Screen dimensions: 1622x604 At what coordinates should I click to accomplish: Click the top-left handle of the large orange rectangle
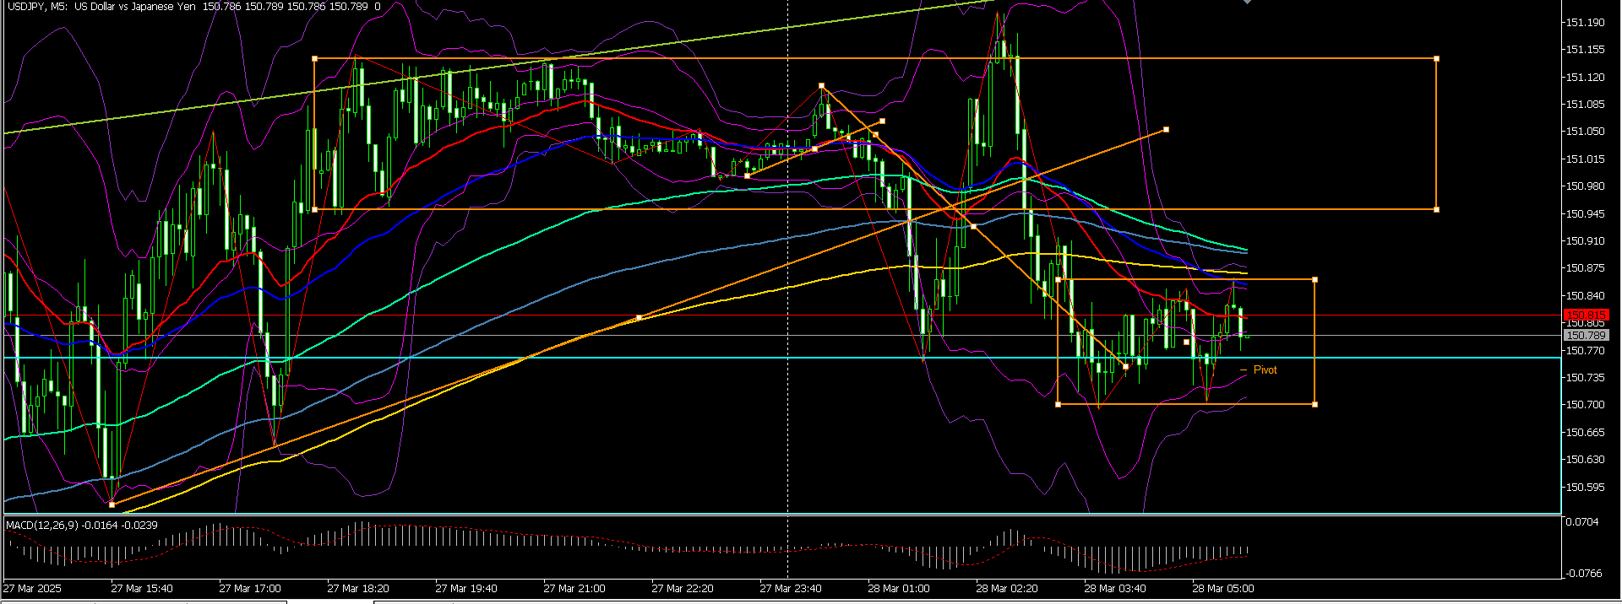314,59
